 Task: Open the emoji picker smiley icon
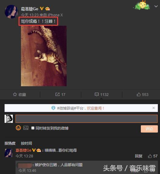18,128
